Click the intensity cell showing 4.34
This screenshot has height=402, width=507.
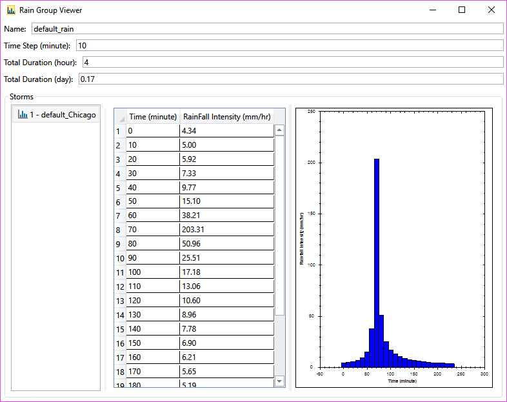click(x=226, y=131)
